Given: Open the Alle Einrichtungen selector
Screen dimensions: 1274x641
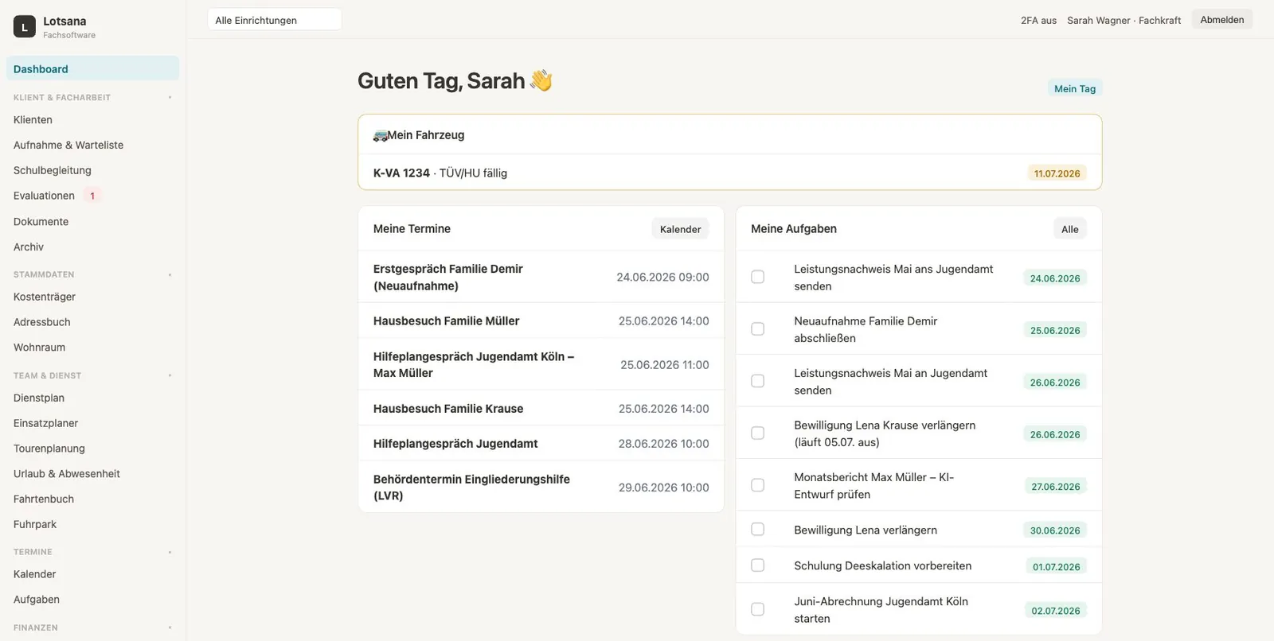Looking at the screenshot, I should tap(275, 20).
